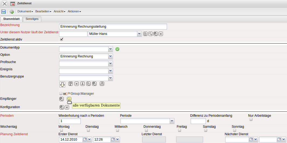Click the calendar icon next to 14.12.2010

click(85, 139)
